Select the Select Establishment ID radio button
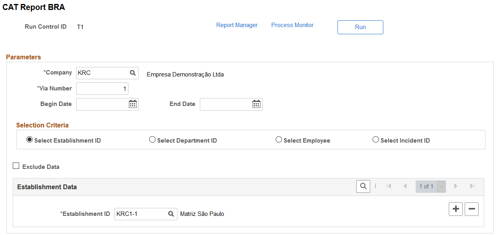 [x=29, y=140]
